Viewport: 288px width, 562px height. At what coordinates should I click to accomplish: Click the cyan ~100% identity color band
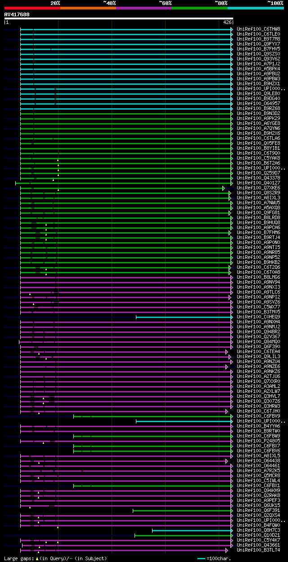coord(255,8)
